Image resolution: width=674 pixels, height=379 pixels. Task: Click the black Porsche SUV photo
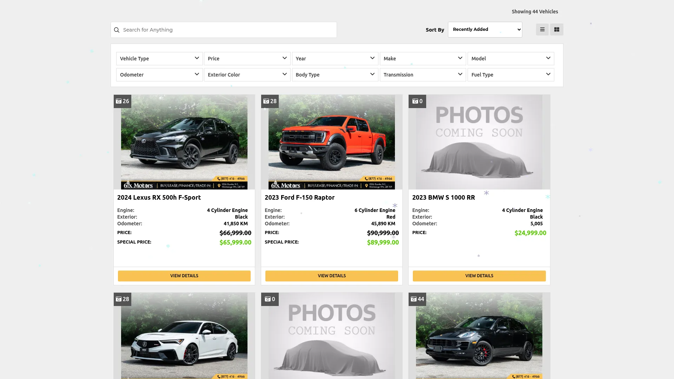479,336
